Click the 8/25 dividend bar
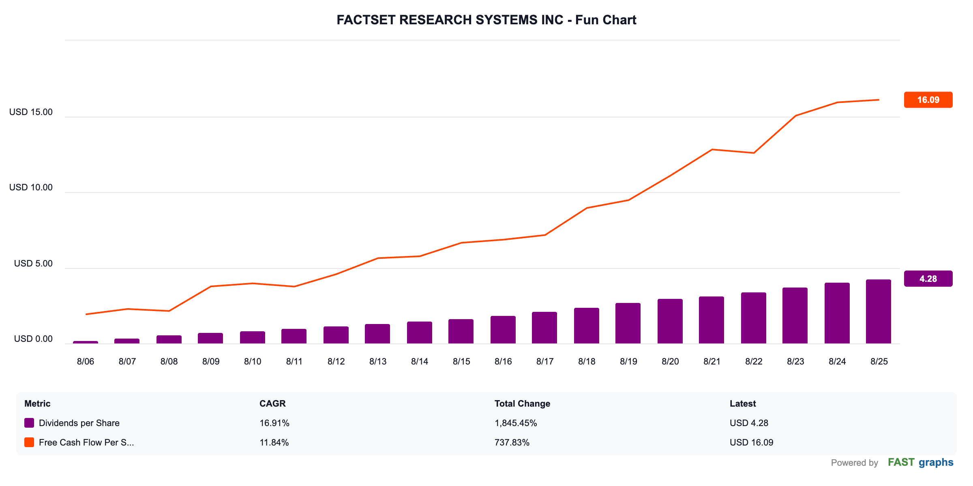Viewport: 973px width, 486px height. point(879,311)
